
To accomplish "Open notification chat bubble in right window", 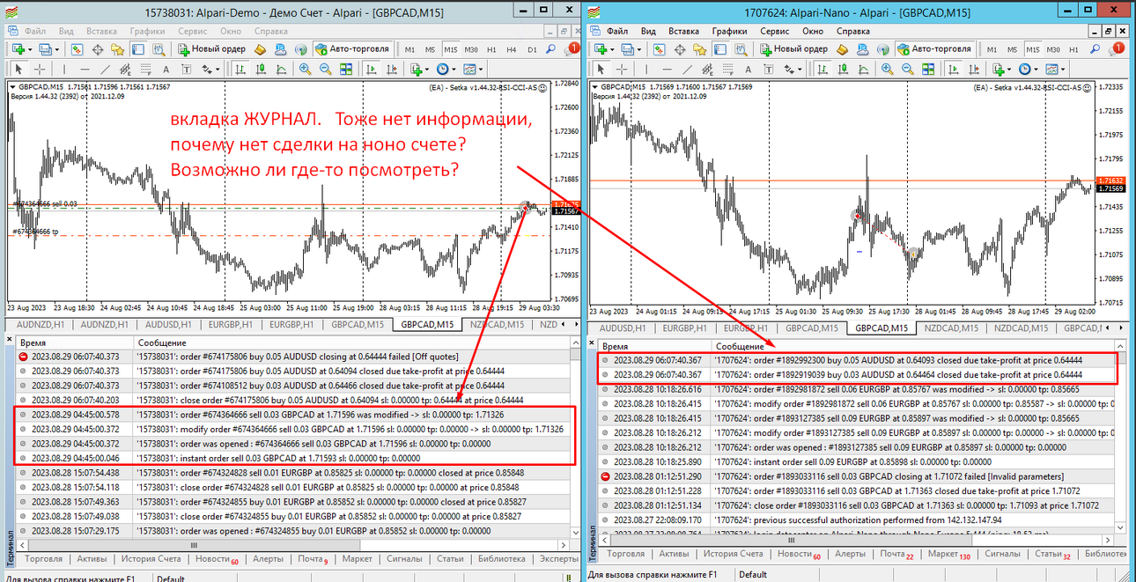I will tap(1117, 48).
